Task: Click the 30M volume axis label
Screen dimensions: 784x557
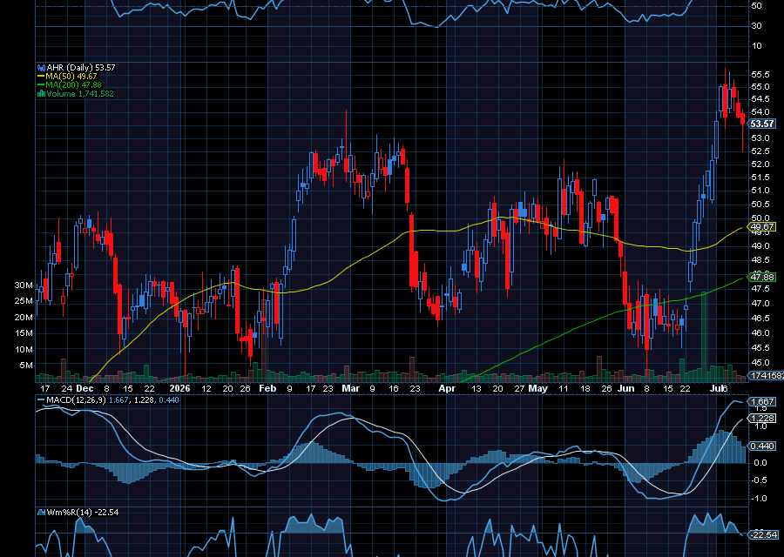Action: [x=24, y=285]
